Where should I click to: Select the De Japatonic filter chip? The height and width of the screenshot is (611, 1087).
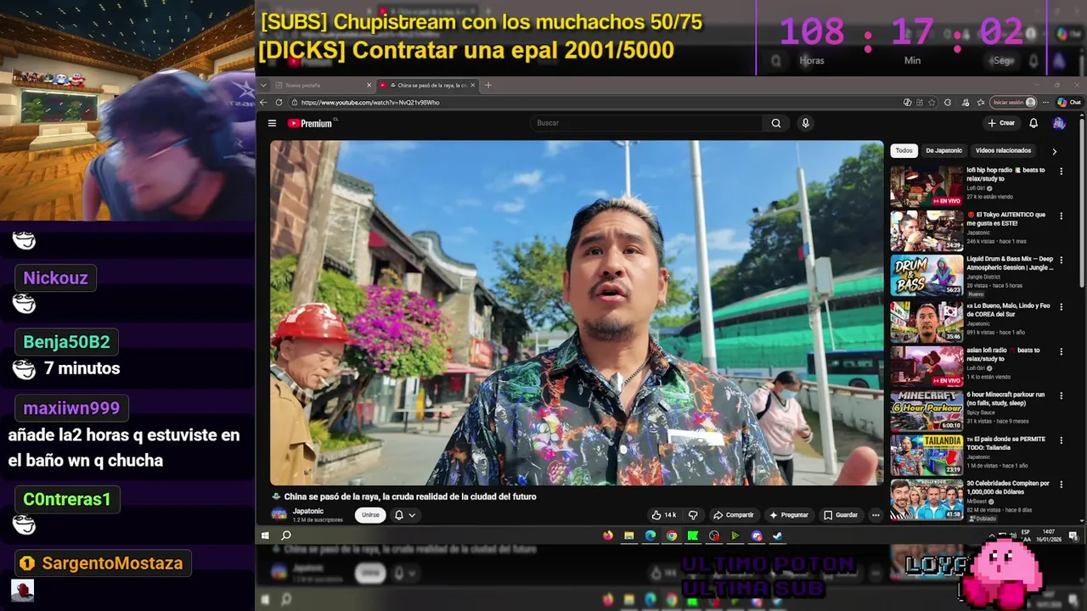tap(943, 151)
